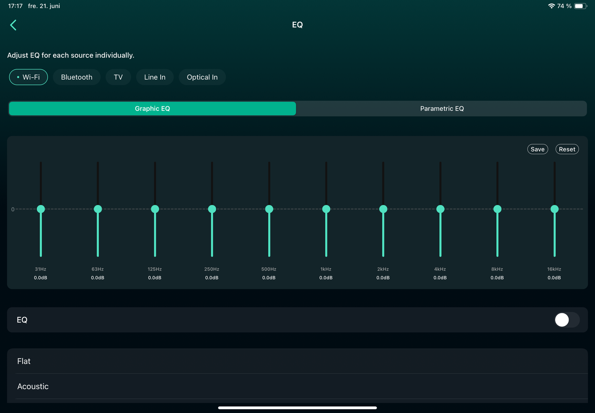Click the 1kHz slider handle
Viewport: 595px width, 413px height.
pyautogui.click(x=326, y=209)
